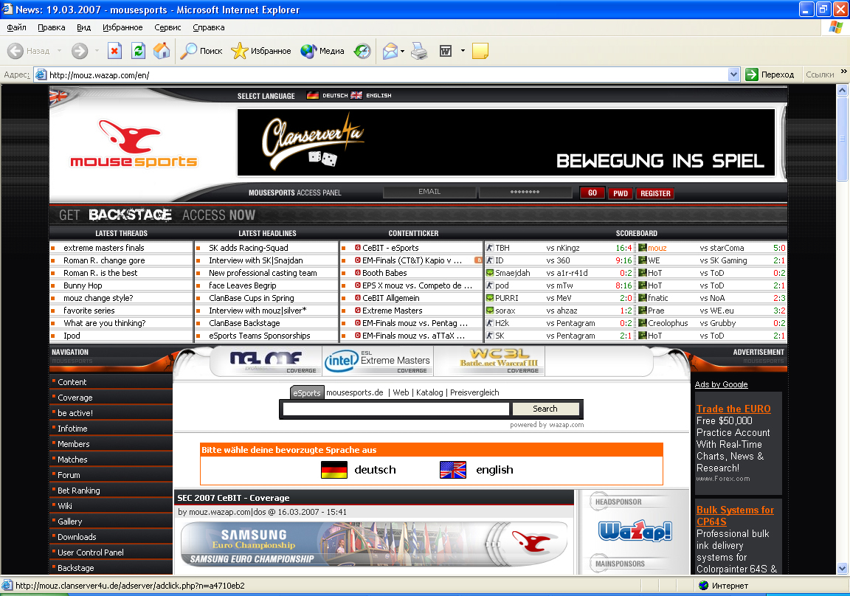Open the Downloads navigation link

77,537
